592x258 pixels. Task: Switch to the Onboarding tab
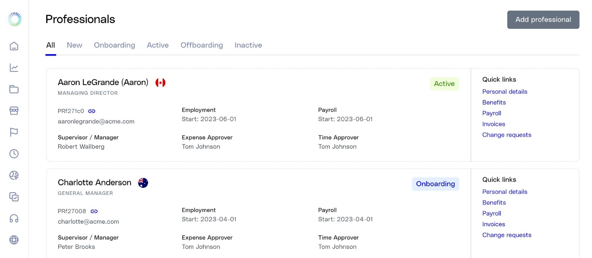(114, 45)
